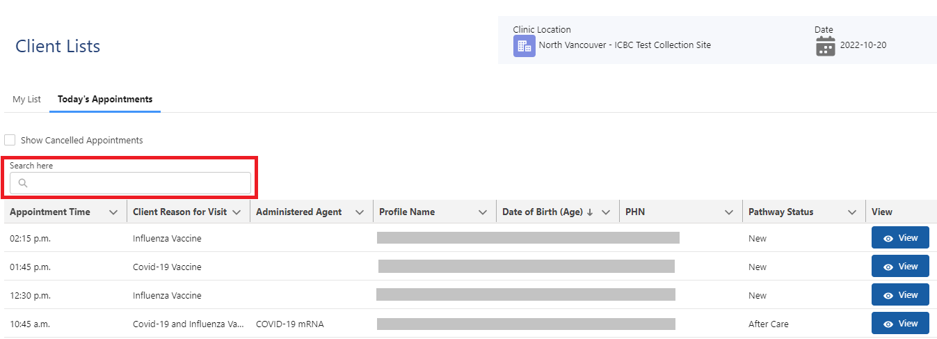Click the Client Lists page heading

58,47
